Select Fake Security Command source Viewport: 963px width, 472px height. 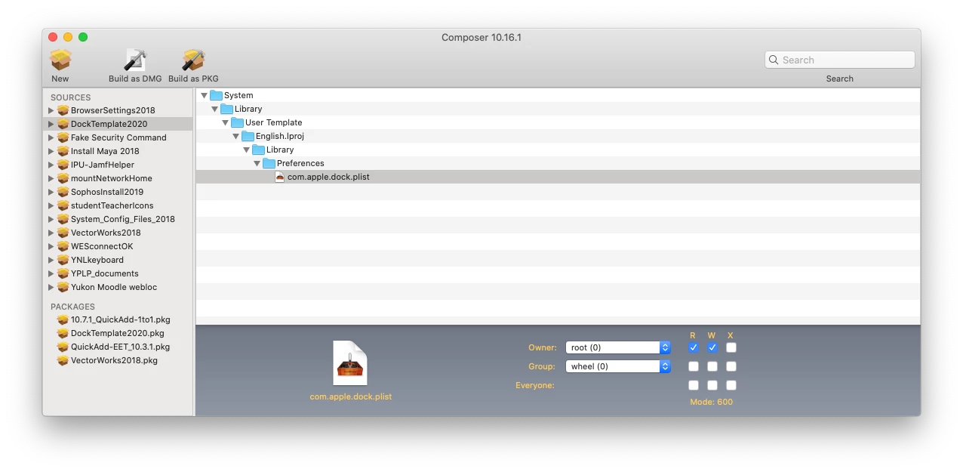118,137
